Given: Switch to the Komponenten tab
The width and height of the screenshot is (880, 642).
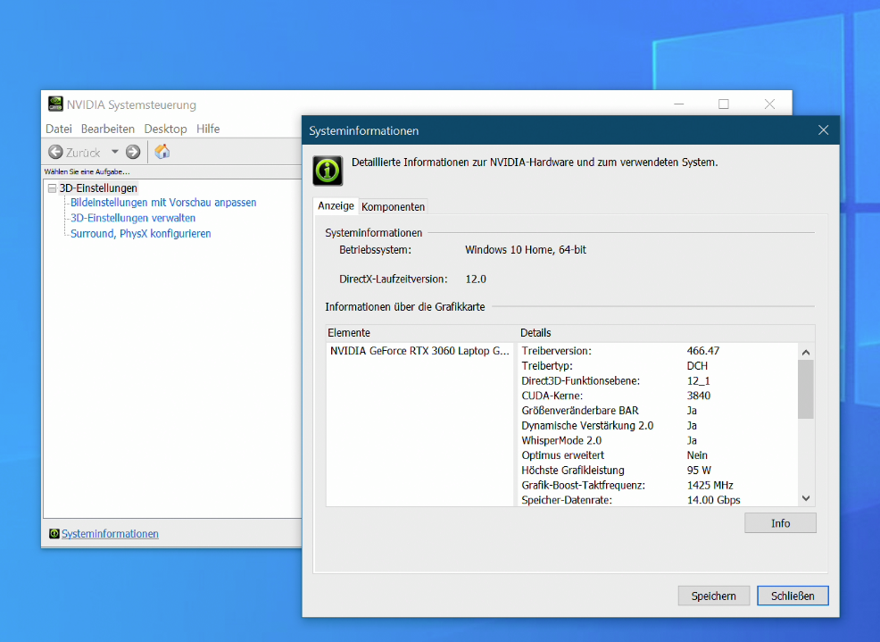Looking at the screenshot, I should click(x=393, y=206).
